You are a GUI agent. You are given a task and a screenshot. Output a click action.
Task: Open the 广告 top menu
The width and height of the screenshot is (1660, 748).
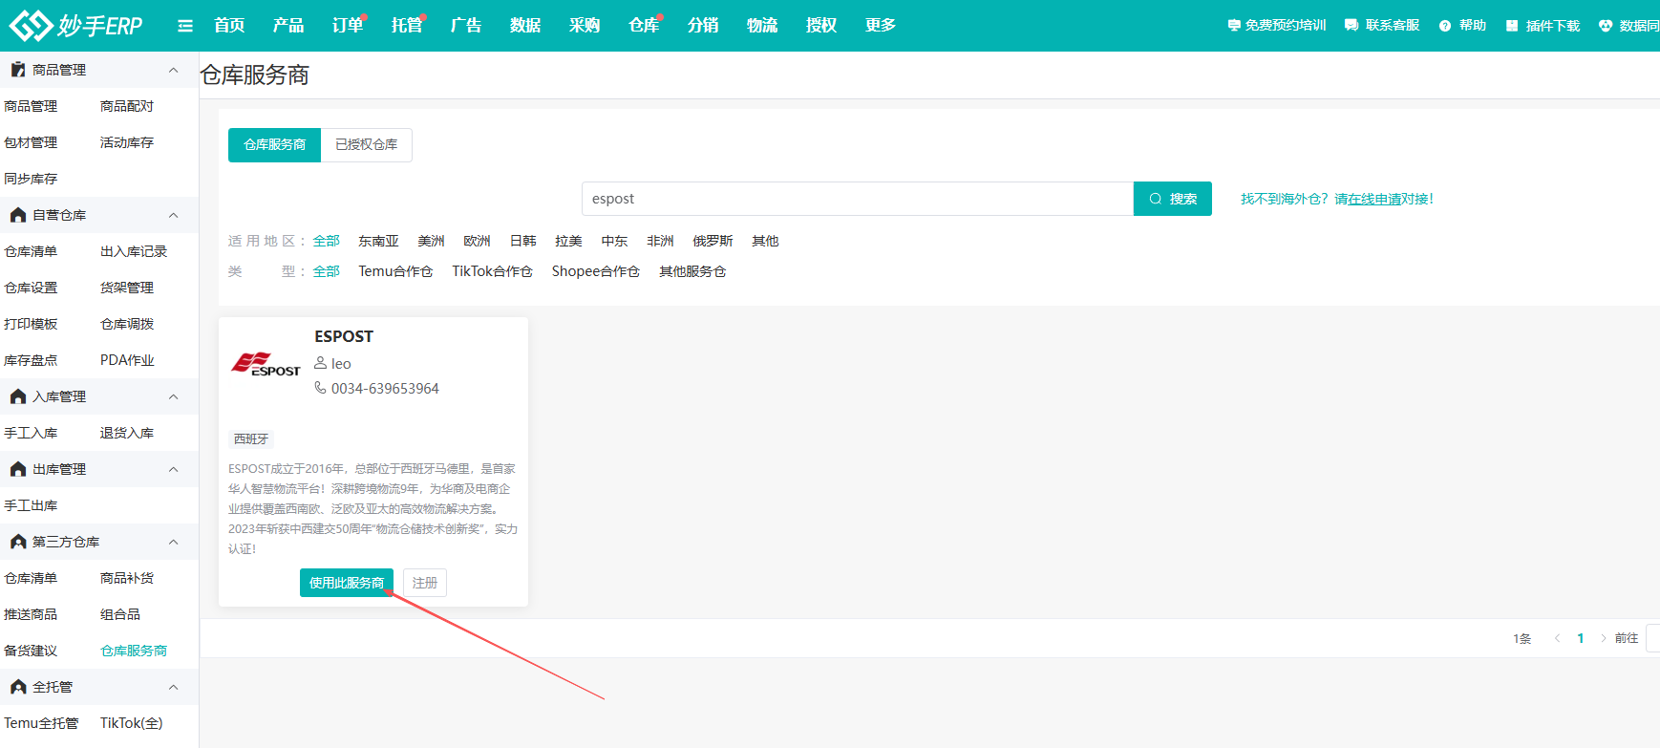[466, 26]
